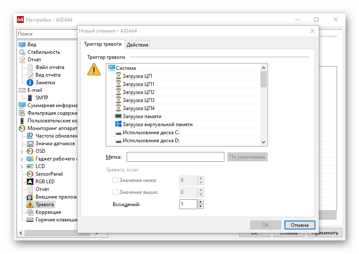The height and width of the screenshot is (254, 359).
Task: Click the Стабильность gear icon
Action: pyautogui.click(x=22, y=52)
